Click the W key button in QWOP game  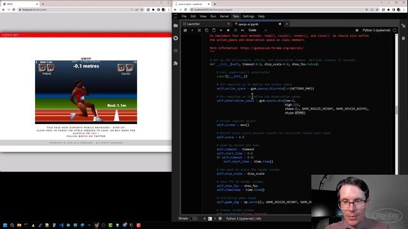tap(50, 68)
